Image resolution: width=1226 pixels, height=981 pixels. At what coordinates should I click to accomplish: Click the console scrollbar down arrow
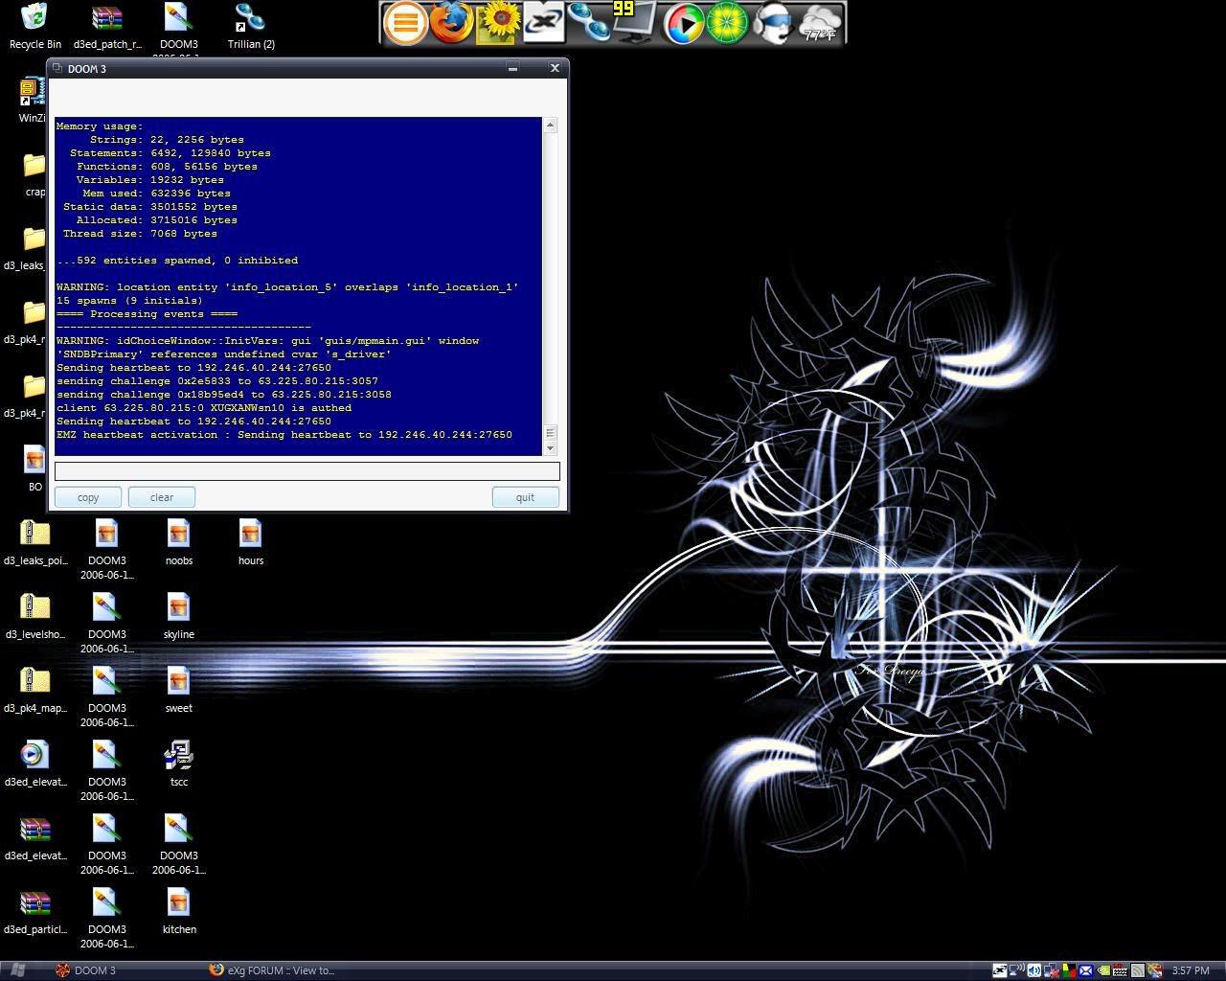click(x=550, y=447)
